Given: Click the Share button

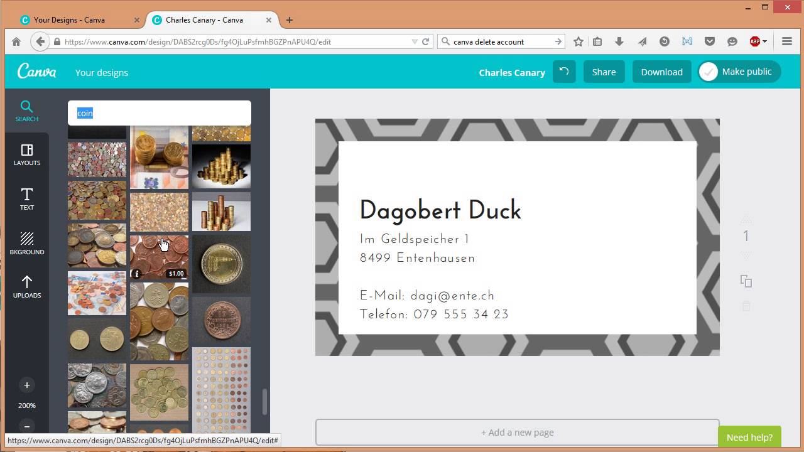Looking at the screenshot, I should tap(604, 72).
